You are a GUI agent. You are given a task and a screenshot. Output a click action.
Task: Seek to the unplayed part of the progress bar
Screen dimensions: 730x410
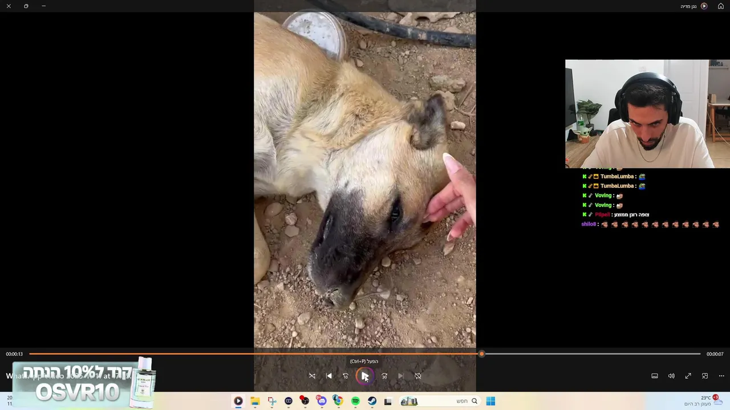point(592,354)
